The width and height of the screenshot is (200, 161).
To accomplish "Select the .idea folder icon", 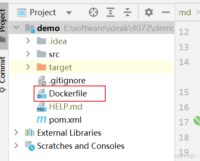I will click(x=41, y=41).
